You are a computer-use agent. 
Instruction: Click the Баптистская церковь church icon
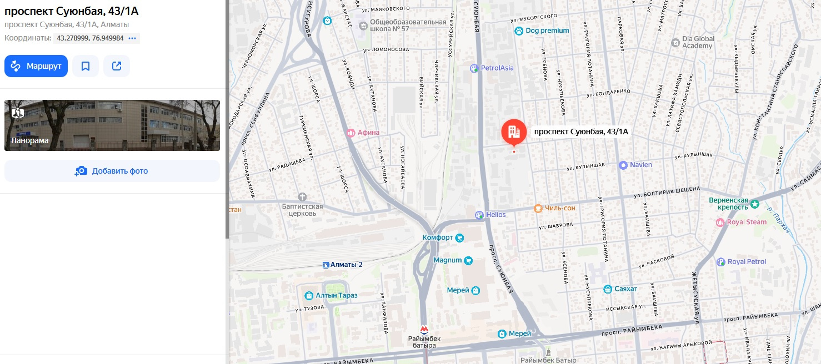tap(302, 197)
